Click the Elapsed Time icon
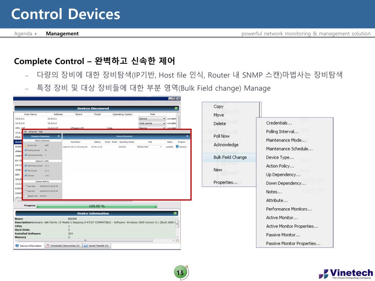This screenshot has height=281, width=375. point(26,196)
